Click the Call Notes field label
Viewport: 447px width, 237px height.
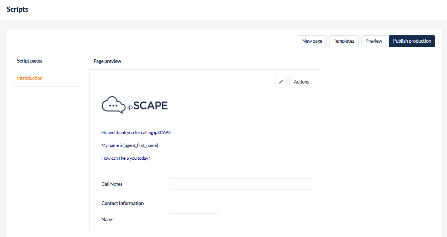[x=112, y=184]
